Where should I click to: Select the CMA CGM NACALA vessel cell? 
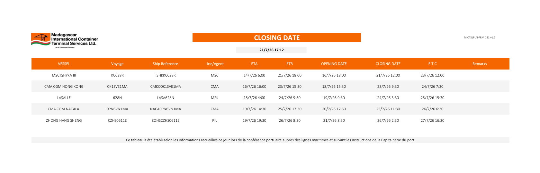pyautogui.click(x=64, y=109)
